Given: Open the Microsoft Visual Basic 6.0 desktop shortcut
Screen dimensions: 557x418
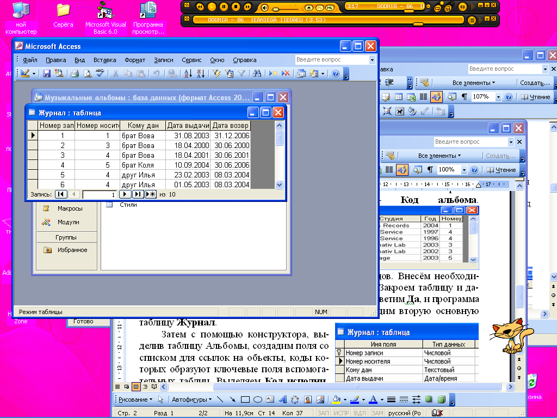Looking at the screenshot, I should (106, 18).
